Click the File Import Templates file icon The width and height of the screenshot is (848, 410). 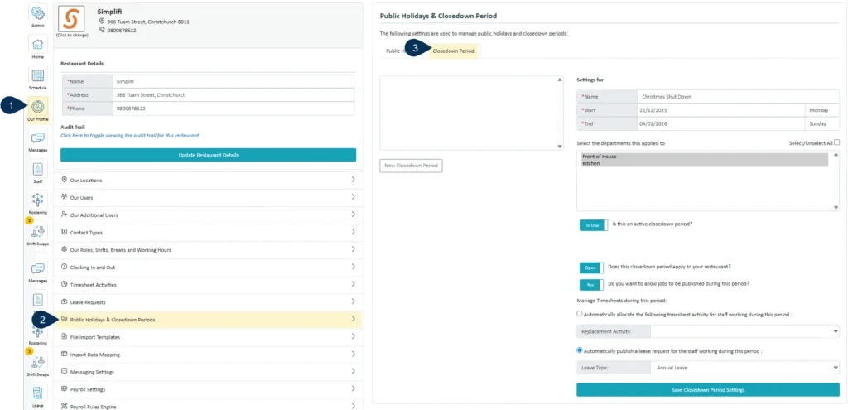point(65,336)
